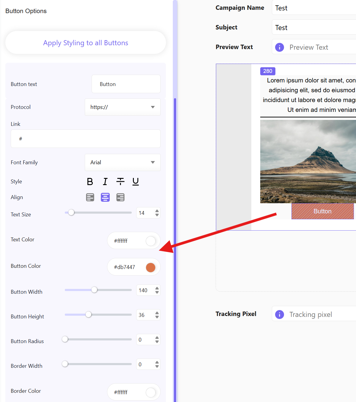356x402 pixels.
Task: Click the Button Options heading
Action: tap(26, 11)
